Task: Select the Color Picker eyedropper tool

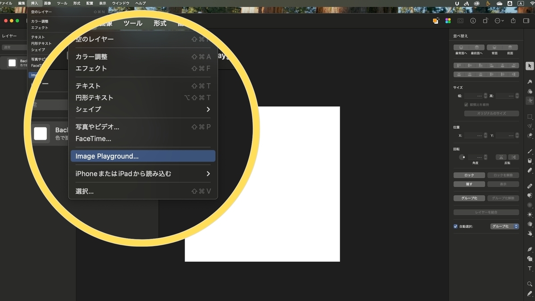Action: point(530,293)
